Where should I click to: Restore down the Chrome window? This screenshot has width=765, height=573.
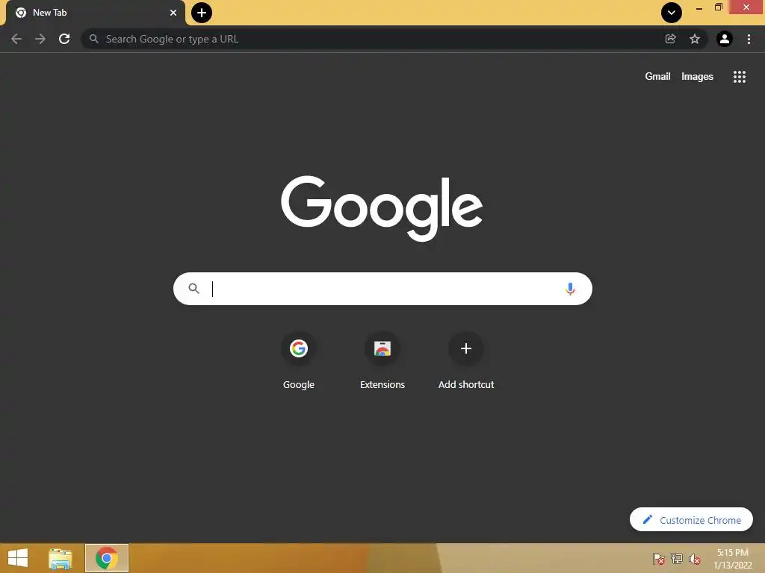tap(718, 7)
